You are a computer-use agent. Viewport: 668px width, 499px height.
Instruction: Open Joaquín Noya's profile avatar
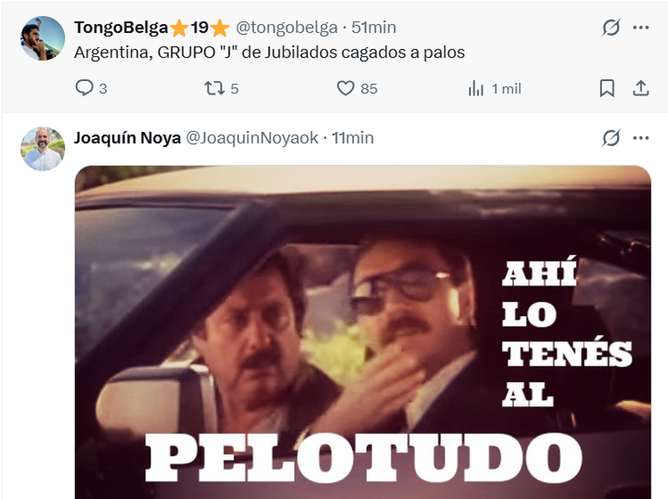click(43, 149)
